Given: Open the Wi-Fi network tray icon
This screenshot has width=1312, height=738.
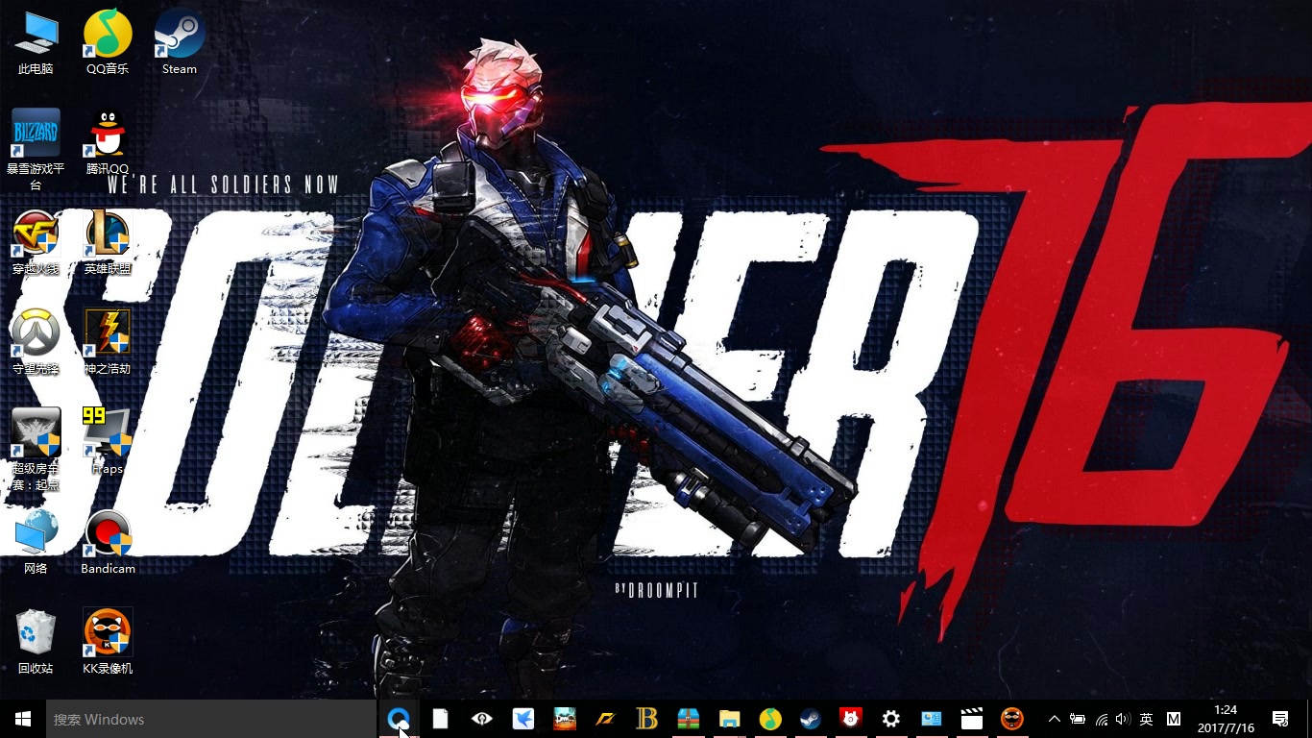Looking at the screenshot, I should click(x=1101, y=719).
